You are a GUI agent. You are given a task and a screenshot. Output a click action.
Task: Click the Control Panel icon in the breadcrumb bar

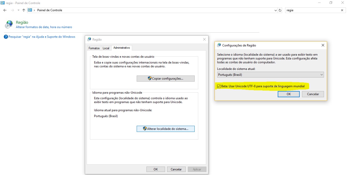[x=29, y=10]
